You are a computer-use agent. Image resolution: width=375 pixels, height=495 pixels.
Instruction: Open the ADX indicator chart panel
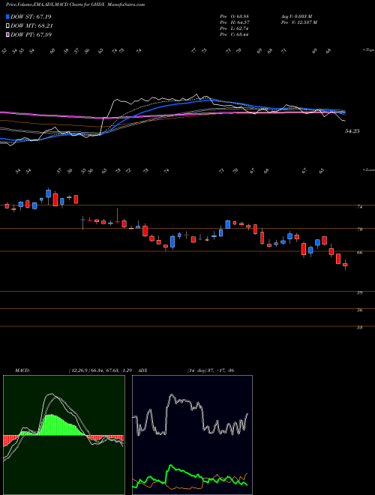click(x=192, y=435)
